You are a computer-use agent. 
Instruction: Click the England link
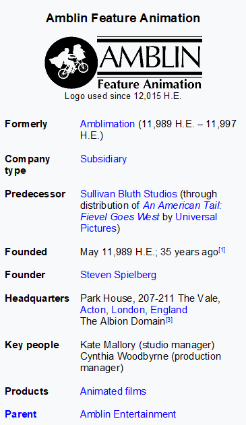[x=168, y=310]
